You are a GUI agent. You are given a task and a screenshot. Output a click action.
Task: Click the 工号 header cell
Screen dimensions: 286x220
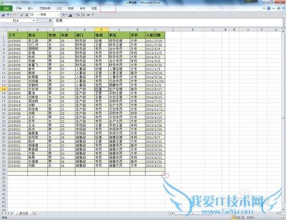(18, 35)
